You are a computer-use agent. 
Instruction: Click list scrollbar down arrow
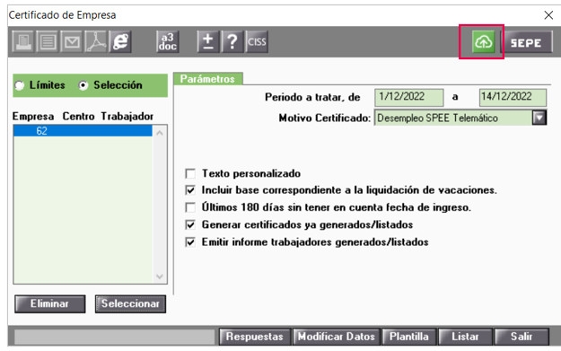(160, 276)
